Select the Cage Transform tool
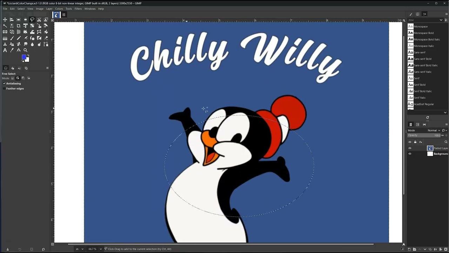 39,32
